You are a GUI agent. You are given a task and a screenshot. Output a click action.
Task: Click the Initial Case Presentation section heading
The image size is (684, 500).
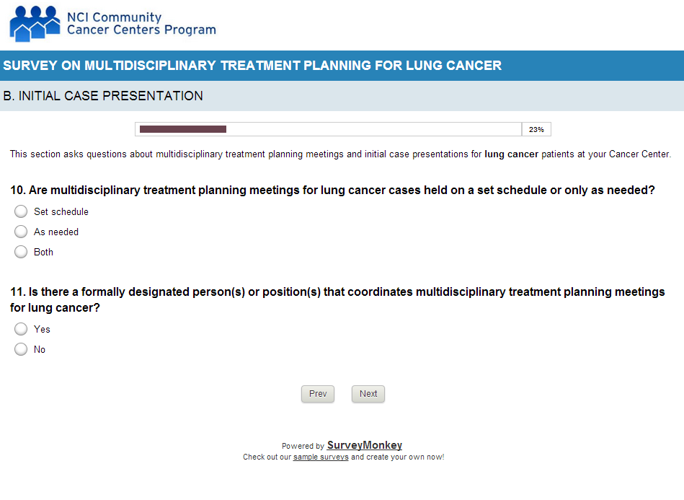click(x=103, y=96)
